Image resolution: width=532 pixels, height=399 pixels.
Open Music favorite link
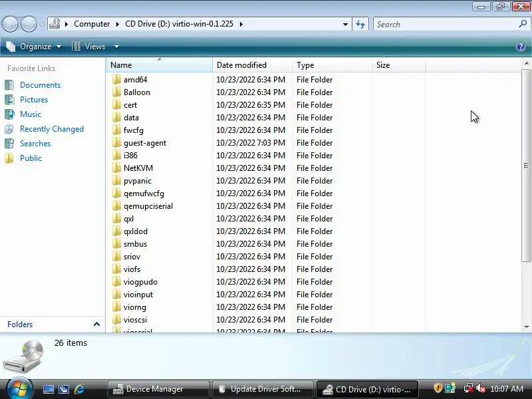point(31,114)
